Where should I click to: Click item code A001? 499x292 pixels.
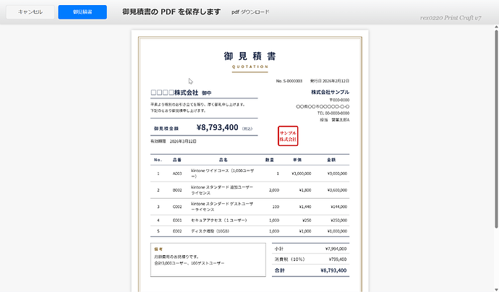click(177, 173)
